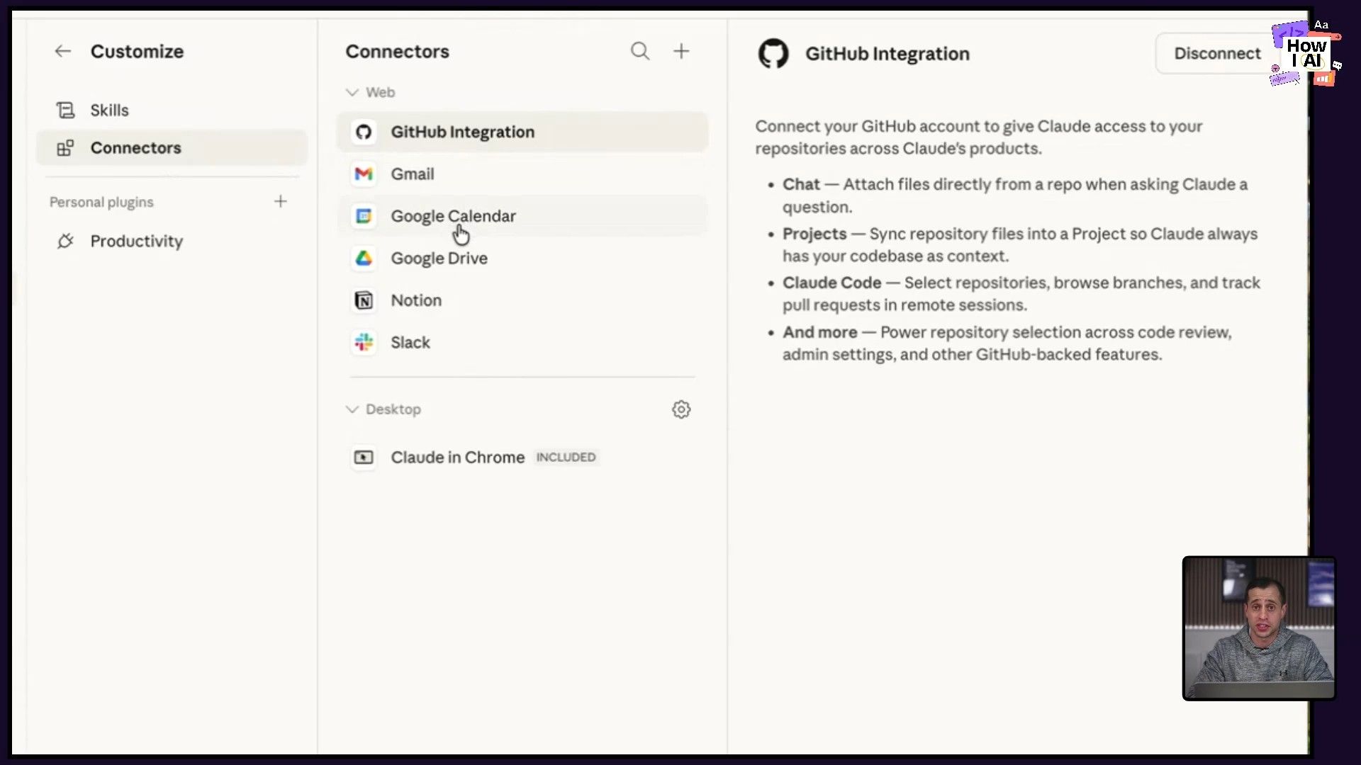Click the Personal plugins label

tap(101, 203)
